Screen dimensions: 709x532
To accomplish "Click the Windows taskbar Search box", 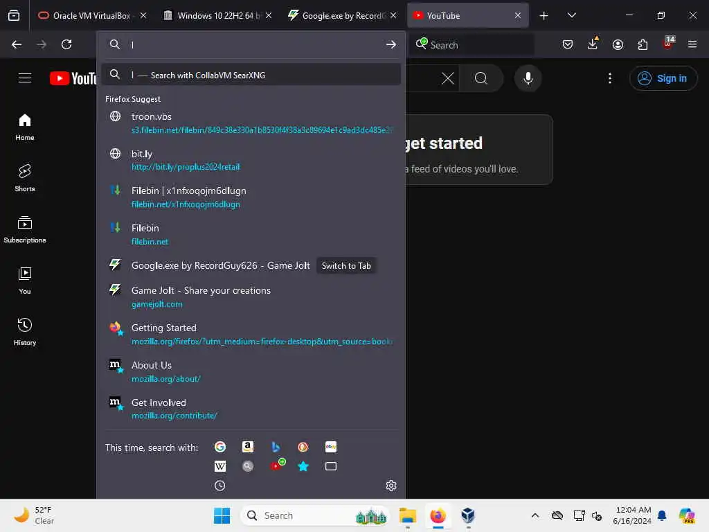I will point(315,515).
